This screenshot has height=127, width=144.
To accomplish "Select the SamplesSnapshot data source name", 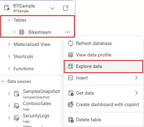I will click(x=41, y=91).
